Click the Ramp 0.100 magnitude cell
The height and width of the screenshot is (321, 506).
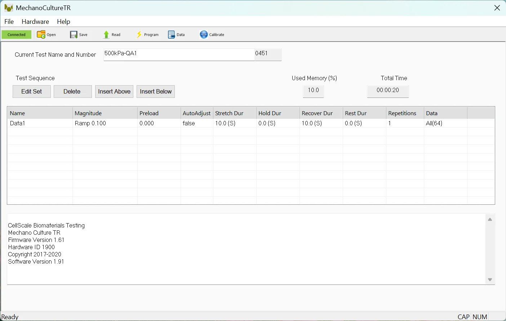tap(105, 123)
